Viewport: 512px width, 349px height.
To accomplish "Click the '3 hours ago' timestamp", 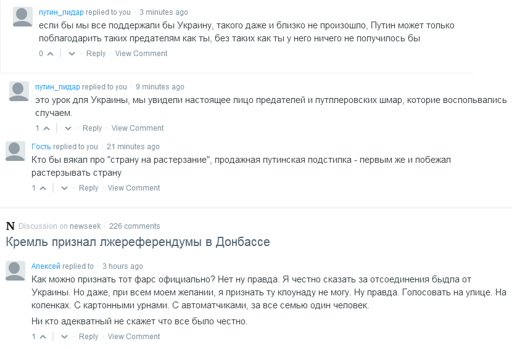I will click(x=123, y=266).
